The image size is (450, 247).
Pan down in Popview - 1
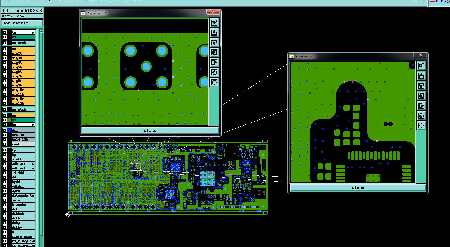tap(421, 86)
